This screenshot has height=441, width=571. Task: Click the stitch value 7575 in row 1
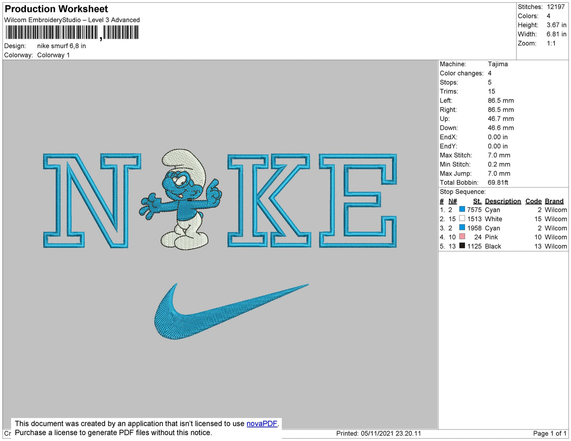(474, 210)
